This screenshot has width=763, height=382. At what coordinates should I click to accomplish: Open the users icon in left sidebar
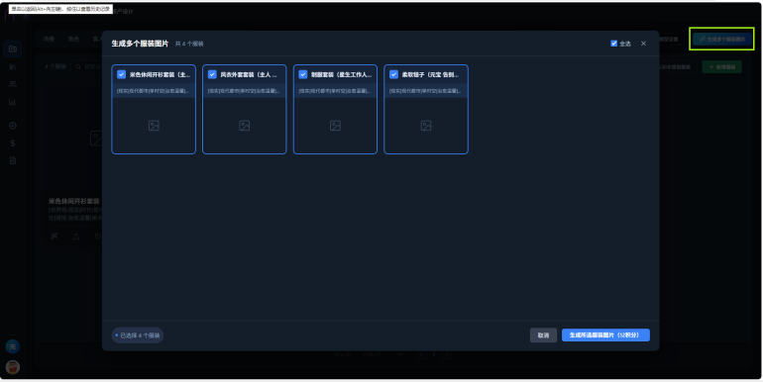(13, 84)
